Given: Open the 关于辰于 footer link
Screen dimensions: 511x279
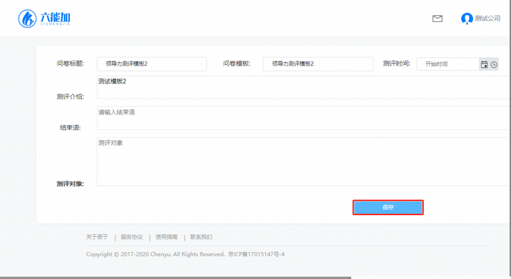Looking at the screenshot, I should click(97, 237).
